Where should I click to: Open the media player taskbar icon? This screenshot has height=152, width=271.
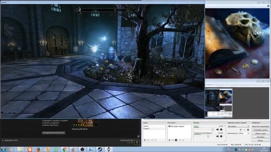(11, 149)
